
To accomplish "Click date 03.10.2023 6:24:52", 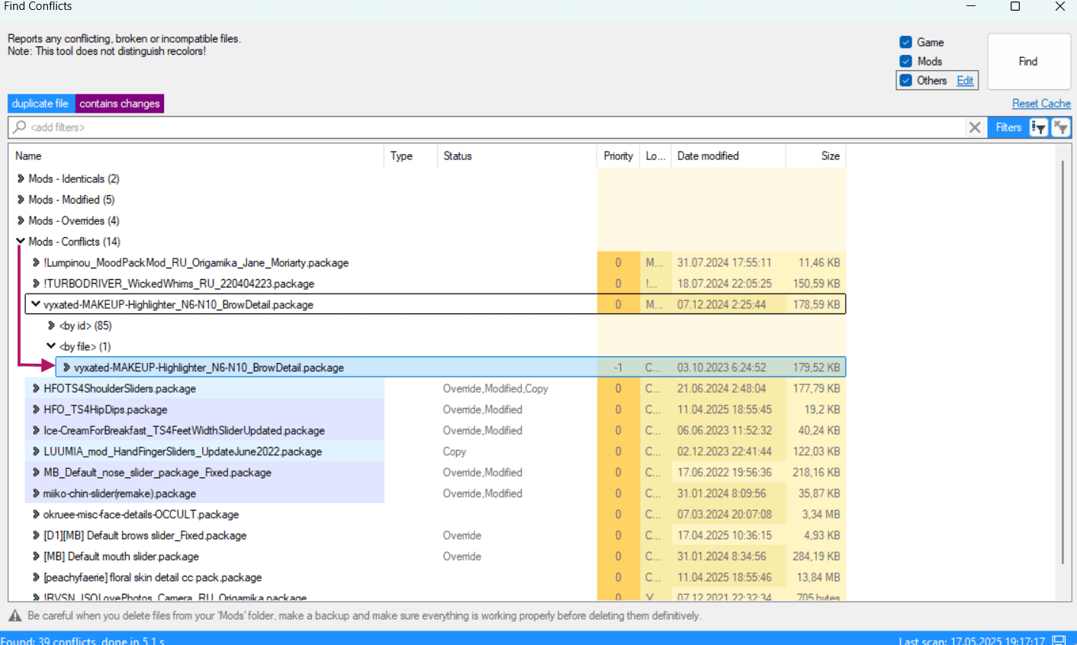I will pyautogui.click(x=722, y=367).
